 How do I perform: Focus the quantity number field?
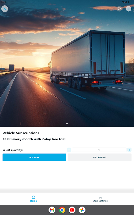coord(99,150)
